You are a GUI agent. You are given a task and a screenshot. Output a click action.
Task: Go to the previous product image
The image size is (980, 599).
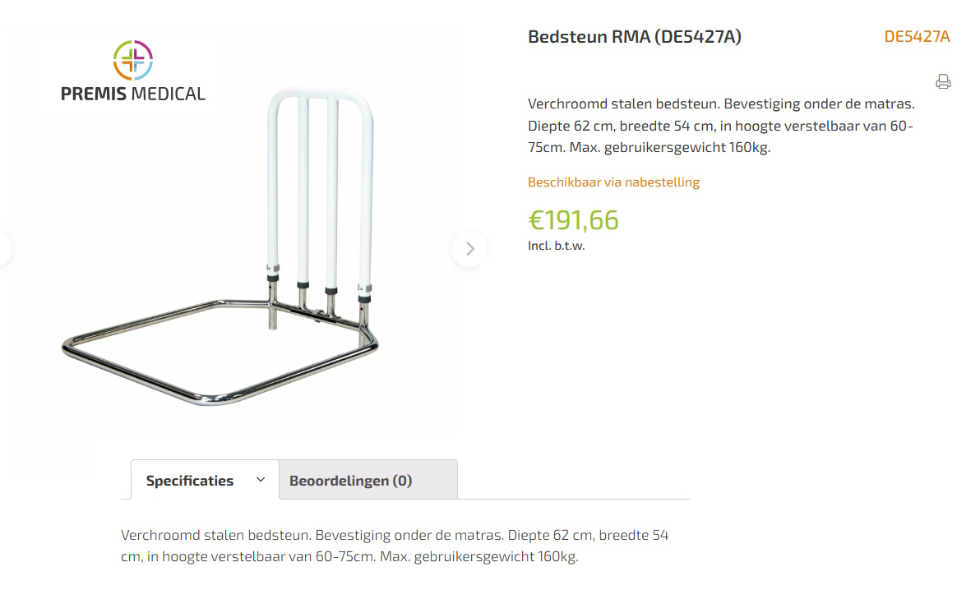click(x=5, y=248)
